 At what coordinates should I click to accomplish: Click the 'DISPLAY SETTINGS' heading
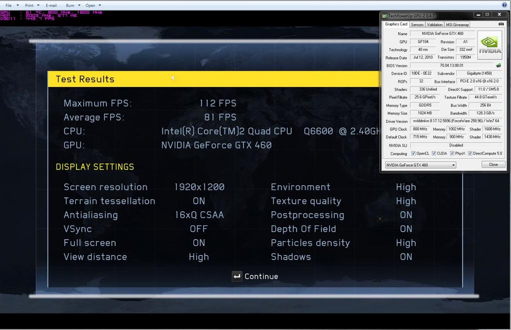point(95,167)
